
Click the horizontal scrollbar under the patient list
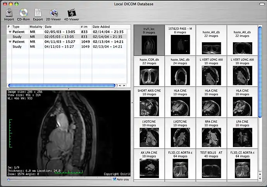pos(62,85)
